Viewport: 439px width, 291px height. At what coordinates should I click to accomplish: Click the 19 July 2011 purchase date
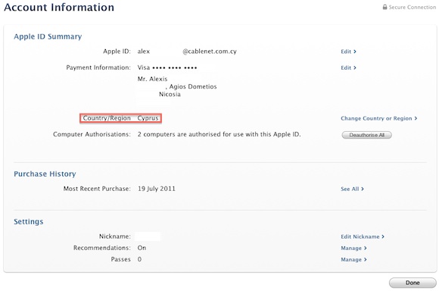(157, 189)
